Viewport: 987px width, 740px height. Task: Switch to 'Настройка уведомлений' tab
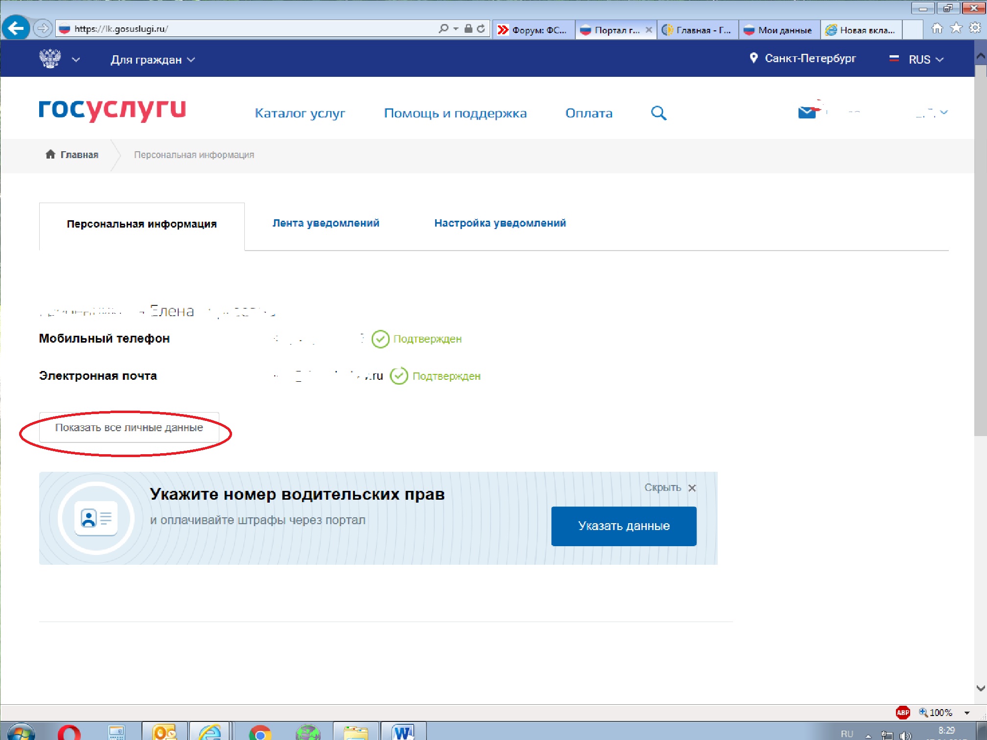click(x=500, y=223)
